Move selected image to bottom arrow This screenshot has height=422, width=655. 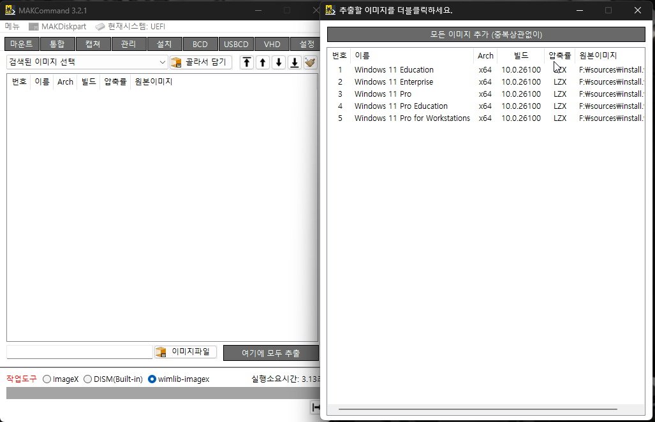(295, 62)
